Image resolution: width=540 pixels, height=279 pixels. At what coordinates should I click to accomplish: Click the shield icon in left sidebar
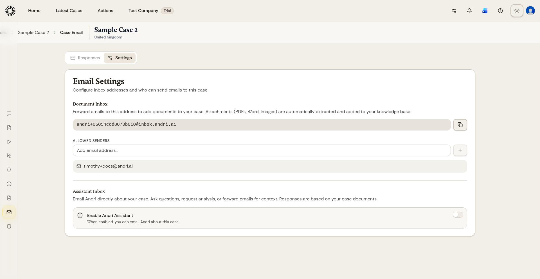click(9, 226)
